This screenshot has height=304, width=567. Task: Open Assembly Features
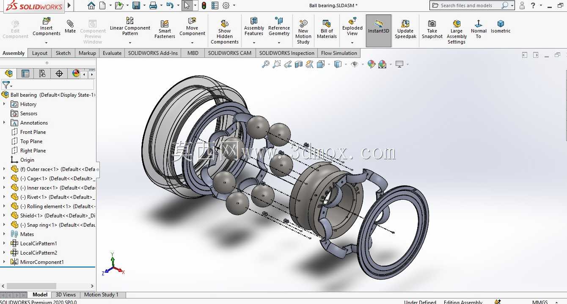(254, 27)
